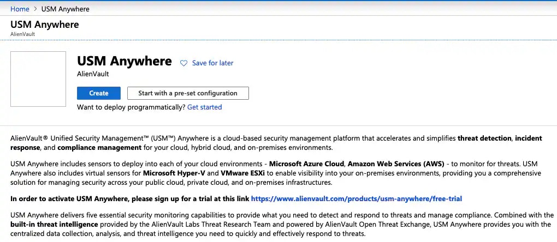Click the blade title USM Anywhere below the breadcrumb

[45, 25]
